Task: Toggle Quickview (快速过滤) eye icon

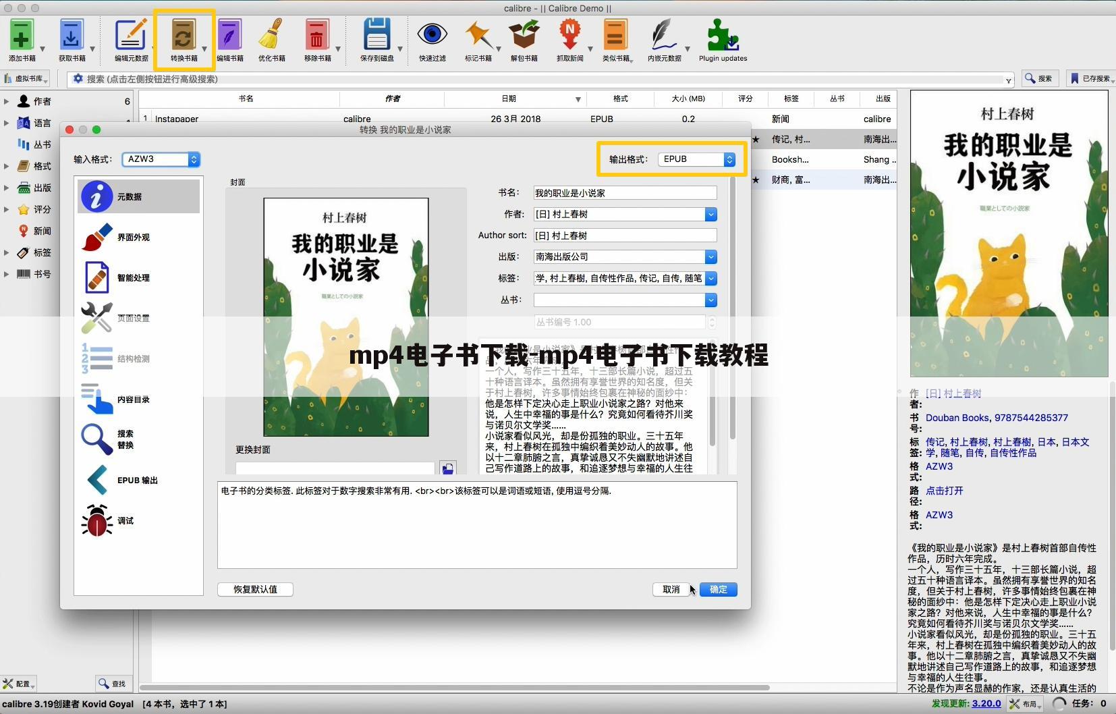Action: (x=432, y=35)
